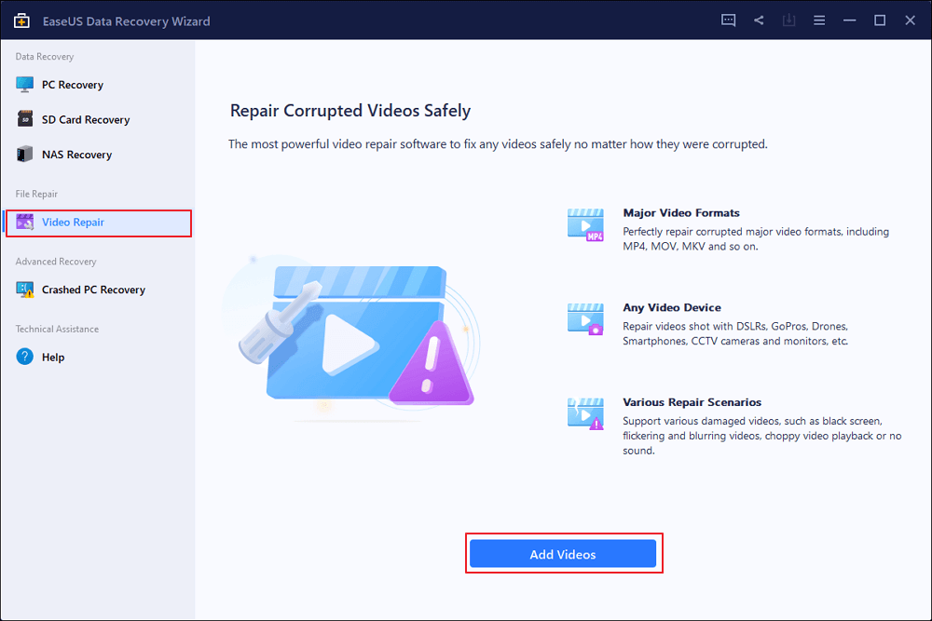Click the 'most powerful video repair software' description

[498, 144]
